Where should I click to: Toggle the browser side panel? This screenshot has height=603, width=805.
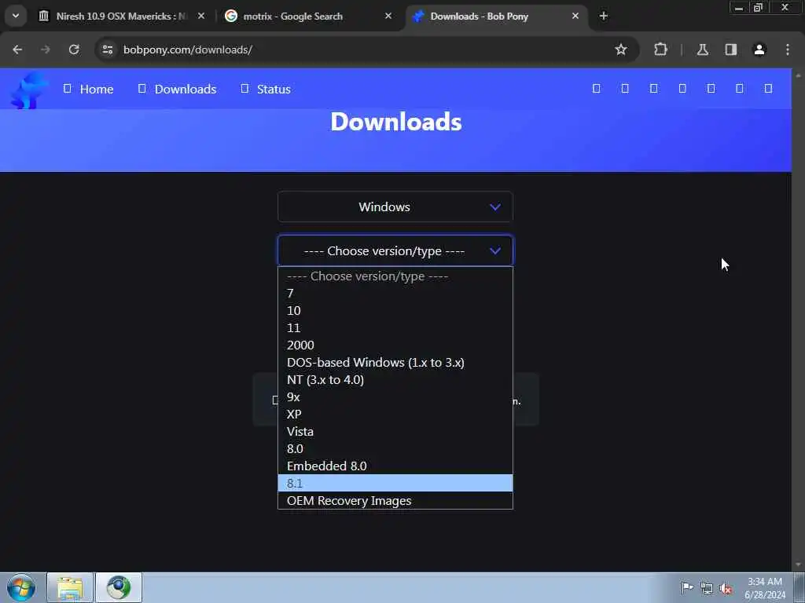click(730, 49)
